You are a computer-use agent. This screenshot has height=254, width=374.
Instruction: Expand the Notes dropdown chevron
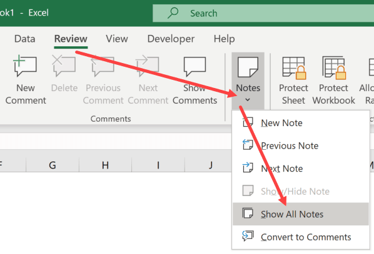point(248,99)
